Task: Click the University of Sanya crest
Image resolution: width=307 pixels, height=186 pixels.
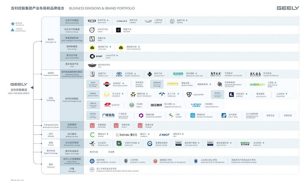Action: click(x=126, y=161)
